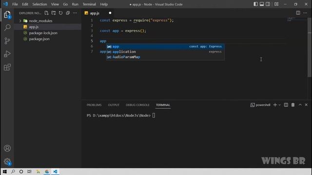This screenshot has height=175, width=312.
Task: Open the new terminal launch profile dropdown
Action: coord(279,105)
